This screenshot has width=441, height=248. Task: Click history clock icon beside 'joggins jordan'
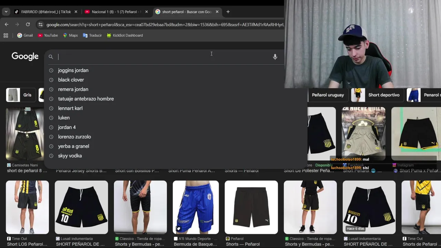coord(51,70)
